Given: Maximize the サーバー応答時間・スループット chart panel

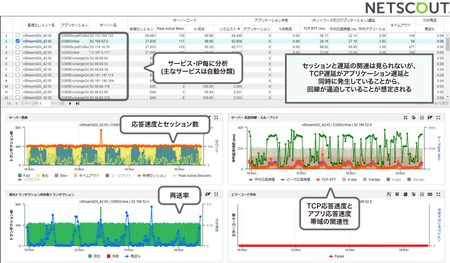Looking at the screenshot, I should coord(438,117).
